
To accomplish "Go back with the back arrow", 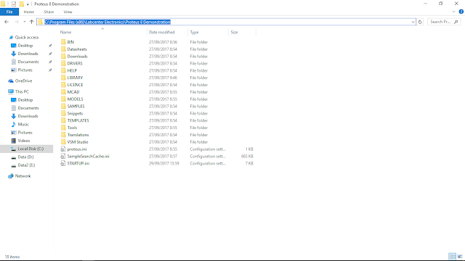I will (x=7, y=22).
